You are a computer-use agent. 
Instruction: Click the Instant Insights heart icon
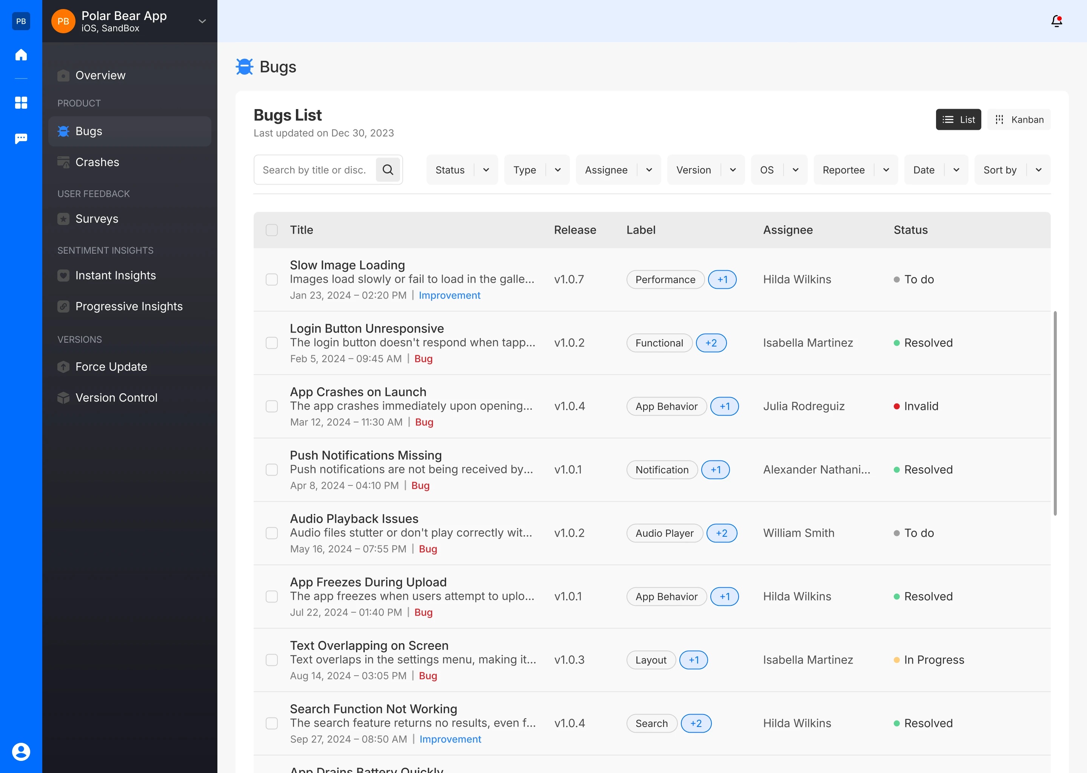[x=63, y=276]
